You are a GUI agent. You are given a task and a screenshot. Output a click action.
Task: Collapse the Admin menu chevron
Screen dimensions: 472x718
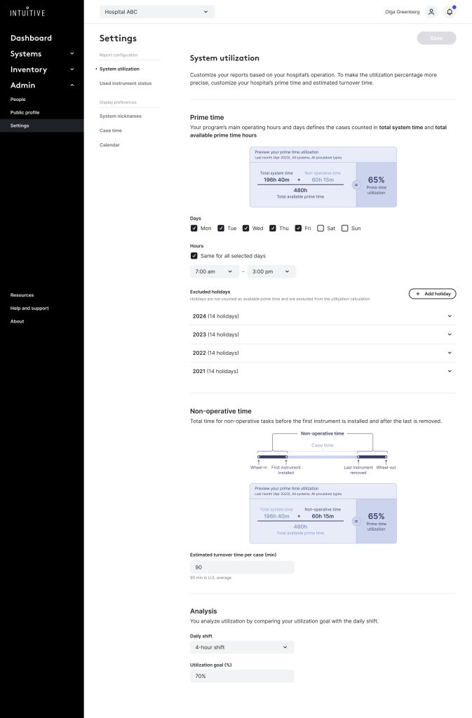click(72, 86)
